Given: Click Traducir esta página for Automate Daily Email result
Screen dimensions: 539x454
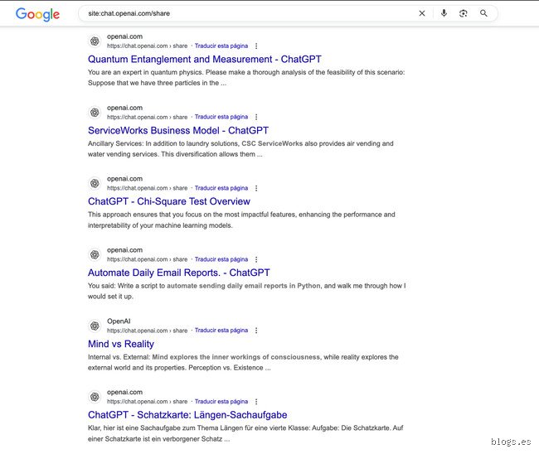Looking at the screenshot, I should tap(221, 259).
